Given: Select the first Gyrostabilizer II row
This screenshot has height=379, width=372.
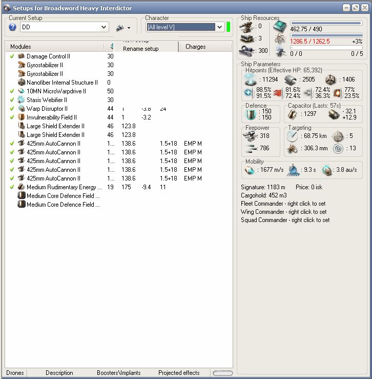Looking at the screenshot, I should point(45,65).
